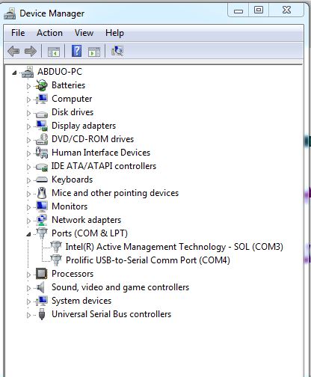Open the File menu
The image size is (311, 377).
coord(18,33)
